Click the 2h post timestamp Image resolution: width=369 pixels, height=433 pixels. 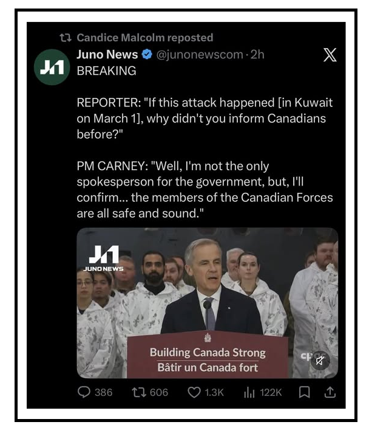258,55
